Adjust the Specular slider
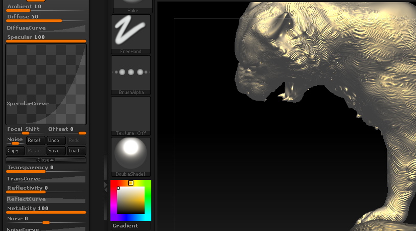416x231 pixels. pyautogui.click(x=46, y=38)
